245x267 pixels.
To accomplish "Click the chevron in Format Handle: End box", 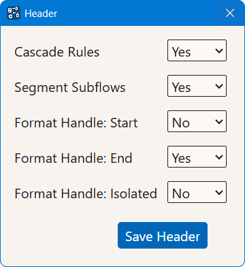I will click(219, 157).
